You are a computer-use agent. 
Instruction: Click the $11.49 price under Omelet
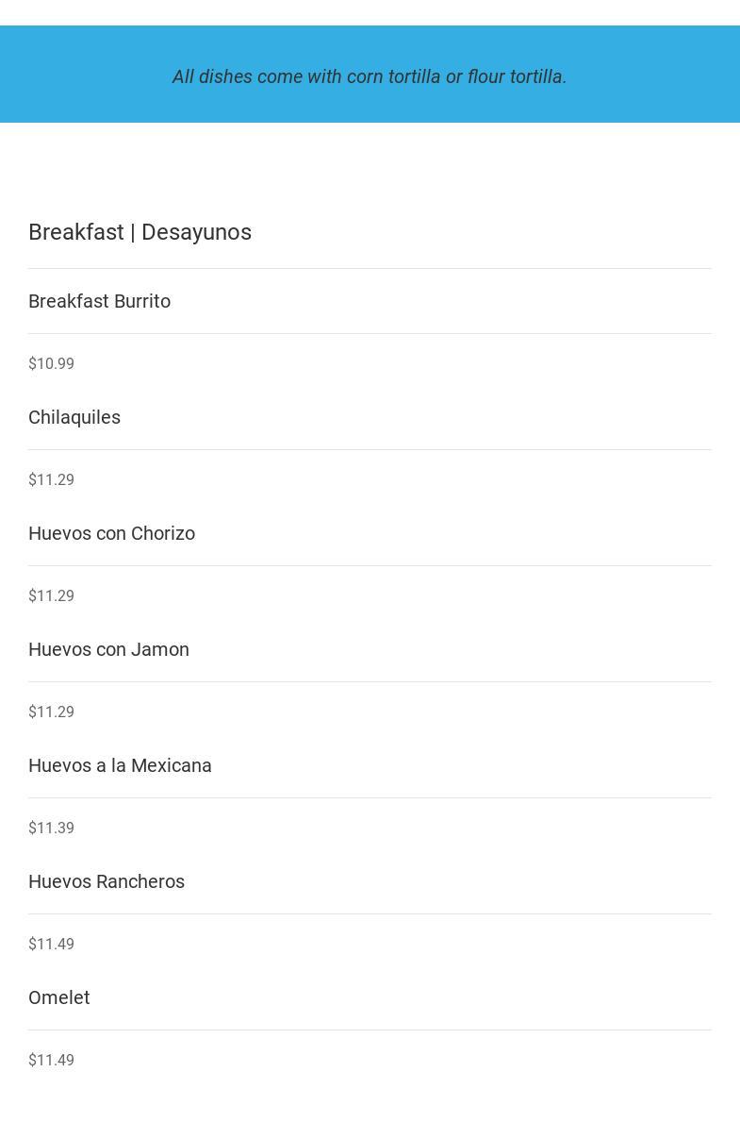pyautogui.click(x=51, y=1060)
